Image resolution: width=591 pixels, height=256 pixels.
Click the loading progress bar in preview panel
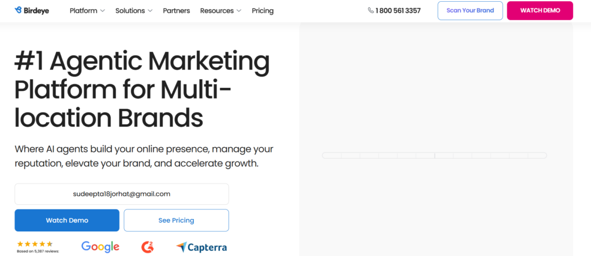pyautogui.click(x=434, y=155)
